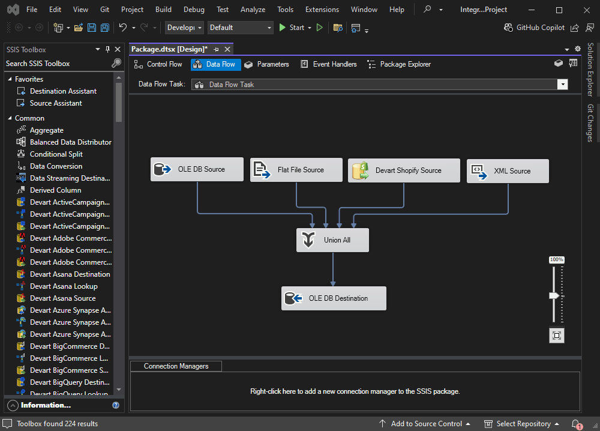The width and height of the screenshot is (600, 431).
Task: Select the Devart Shopify Source component
Action: coord(404,170)
